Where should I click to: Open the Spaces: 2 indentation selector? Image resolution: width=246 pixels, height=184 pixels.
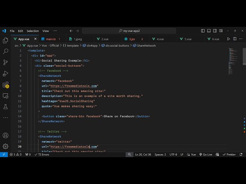point(160,154)
